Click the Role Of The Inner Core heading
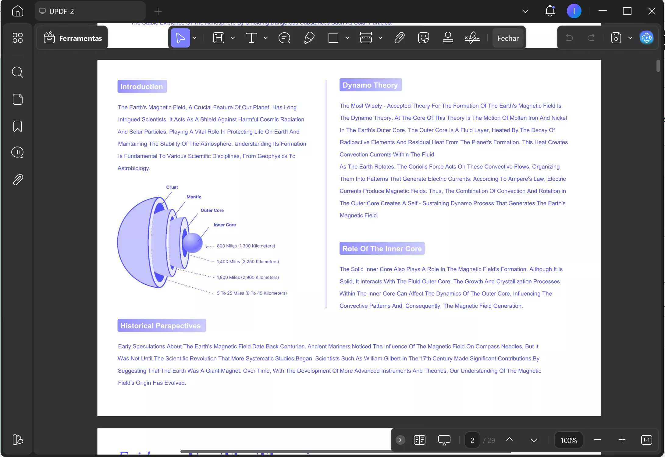This screenshot has height=457, width=665. coord(382,249)
